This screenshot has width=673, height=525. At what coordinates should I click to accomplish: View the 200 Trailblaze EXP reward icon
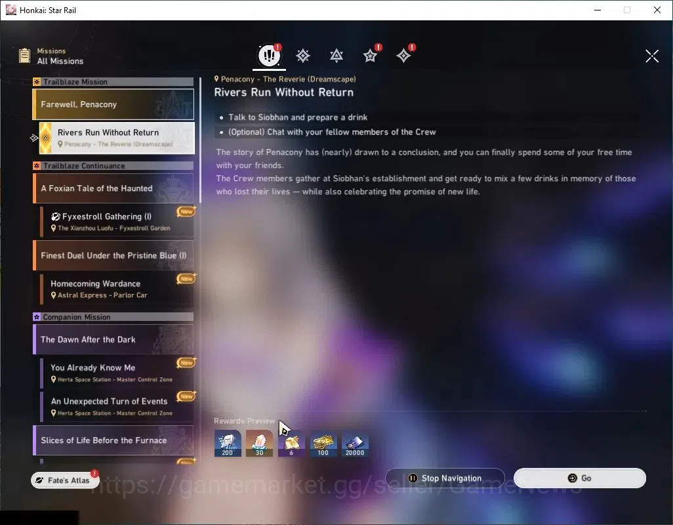click(x=228, y=444)
